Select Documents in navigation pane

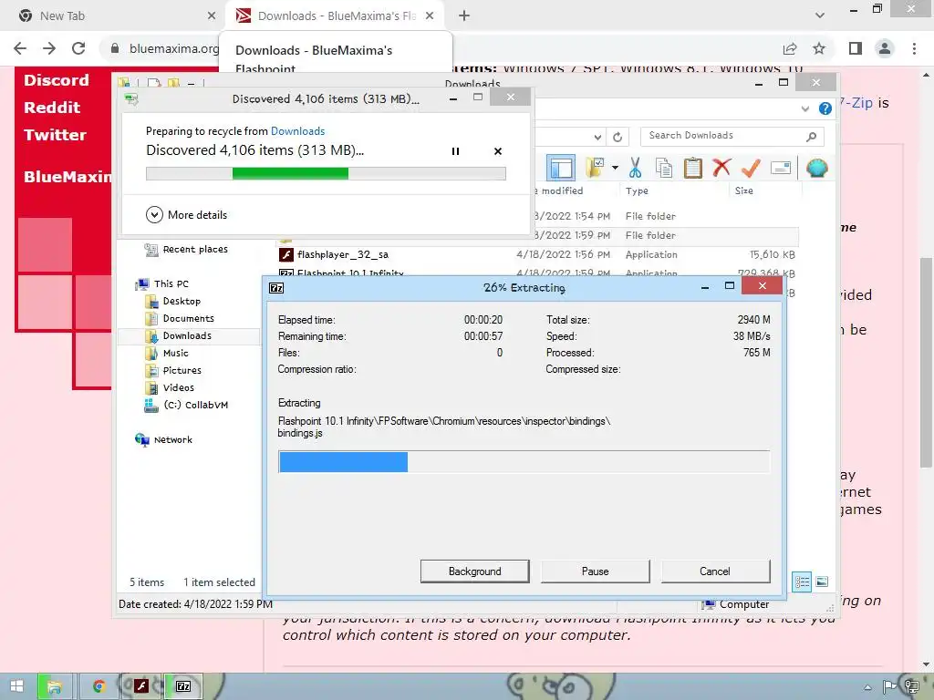(x=180, y=318)
